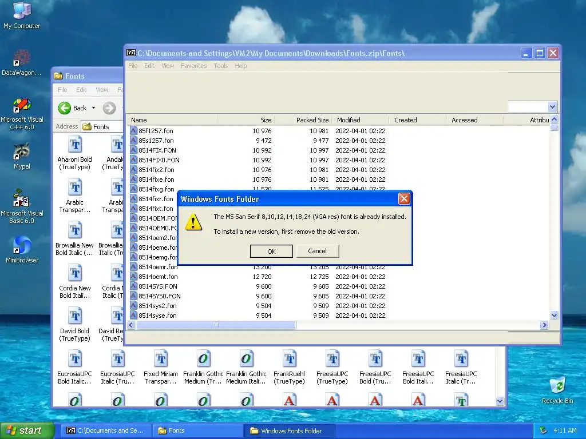Click system tray icon near clock
The image size is (586, 439).
coord(544,430)
